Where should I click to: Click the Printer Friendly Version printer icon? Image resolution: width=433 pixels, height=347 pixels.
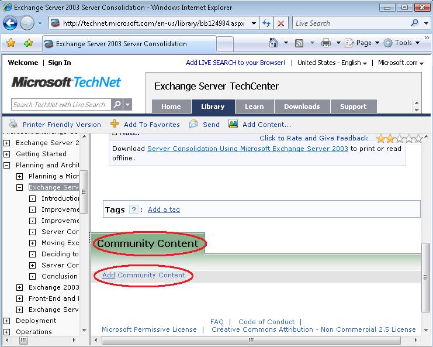[x=13, y=123]
